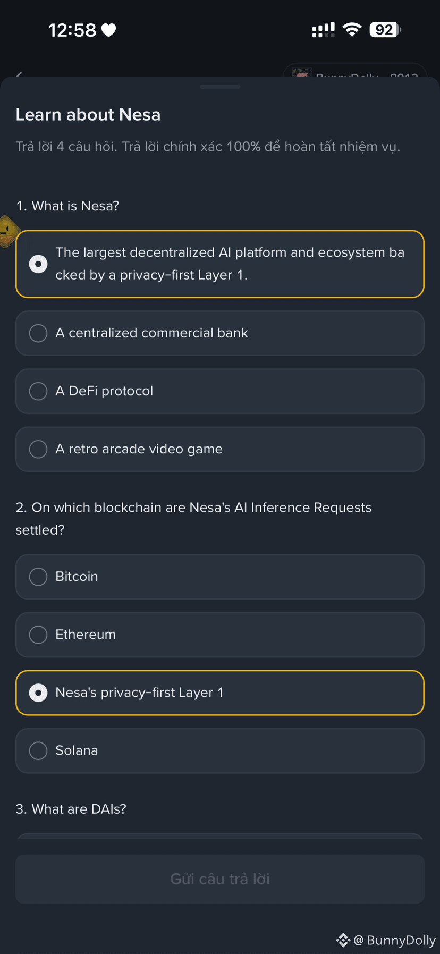Choose Ethereum as the blockchain answer
The height and width of the screenshot is (954, 440).
[220, 635]
